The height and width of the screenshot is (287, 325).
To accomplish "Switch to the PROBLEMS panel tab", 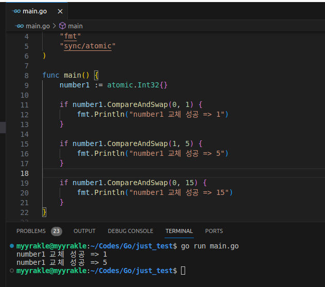I will coord(31,231).
